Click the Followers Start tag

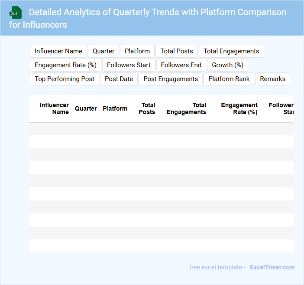coord(129,65)
